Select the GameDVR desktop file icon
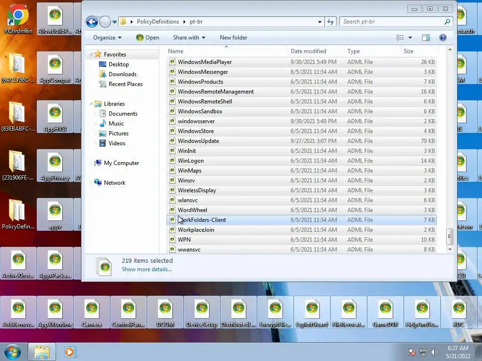 [x=385, y=312]
